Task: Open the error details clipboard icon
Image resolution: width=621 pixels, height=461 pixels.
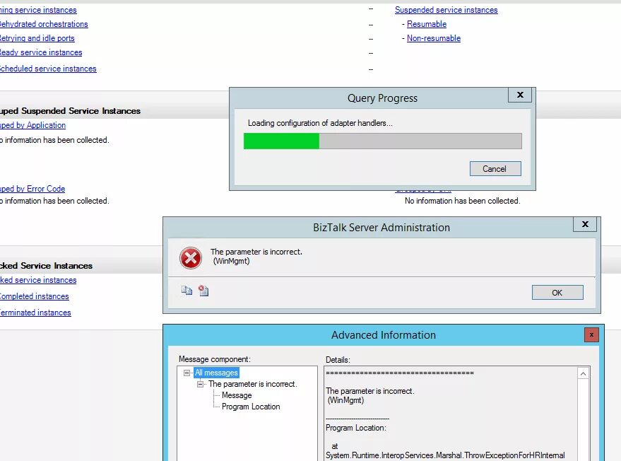Action: point(203,291)
